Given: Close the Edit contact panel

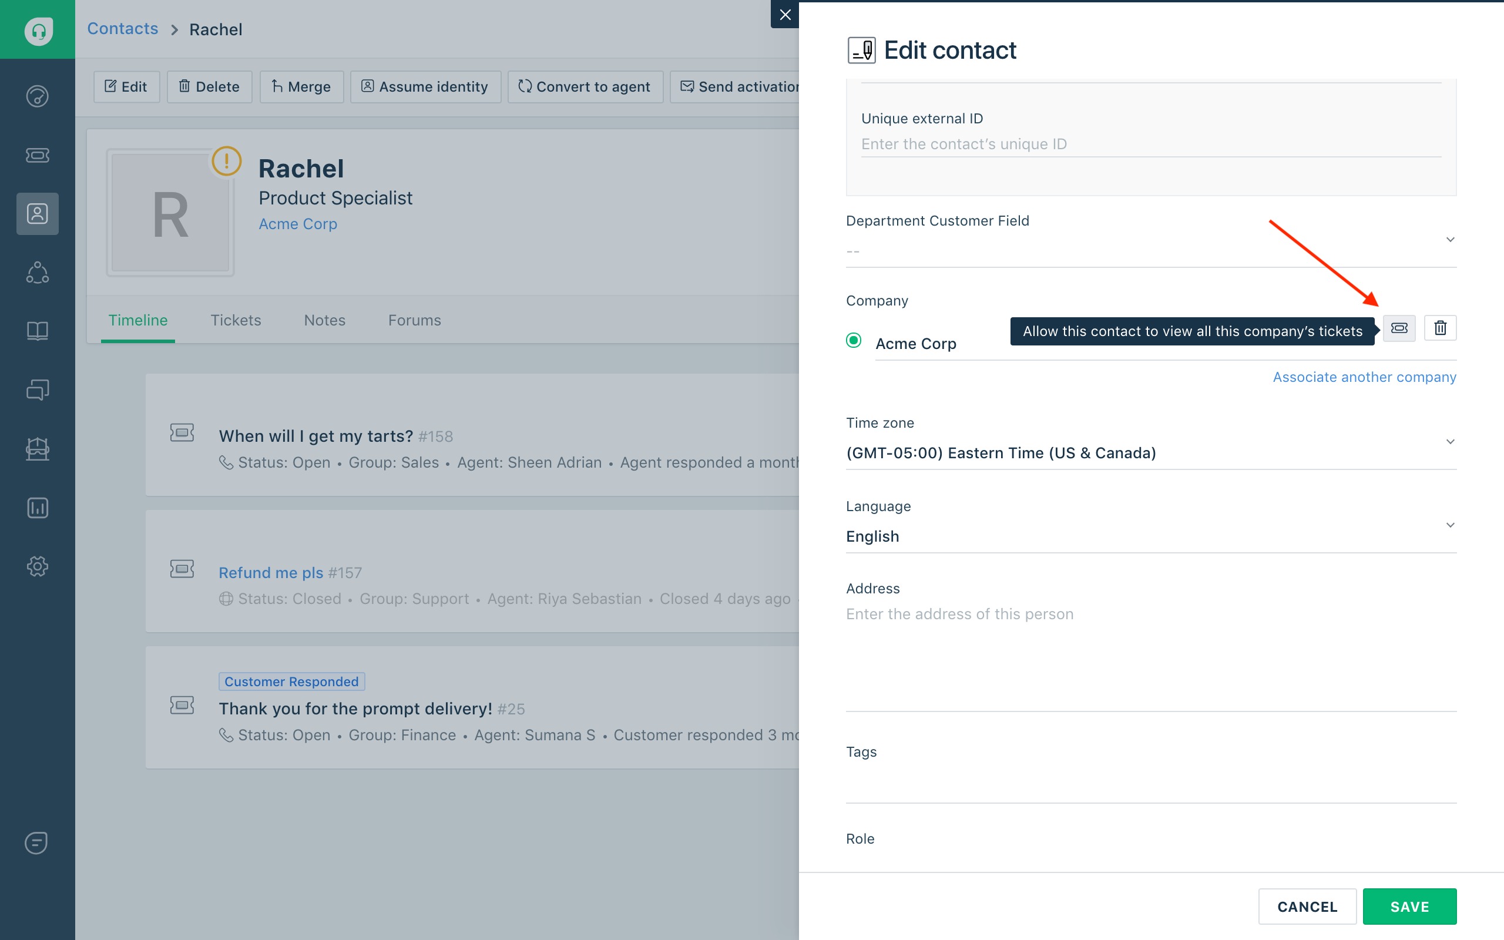Looking at the screenshot, I should point(784,14).
